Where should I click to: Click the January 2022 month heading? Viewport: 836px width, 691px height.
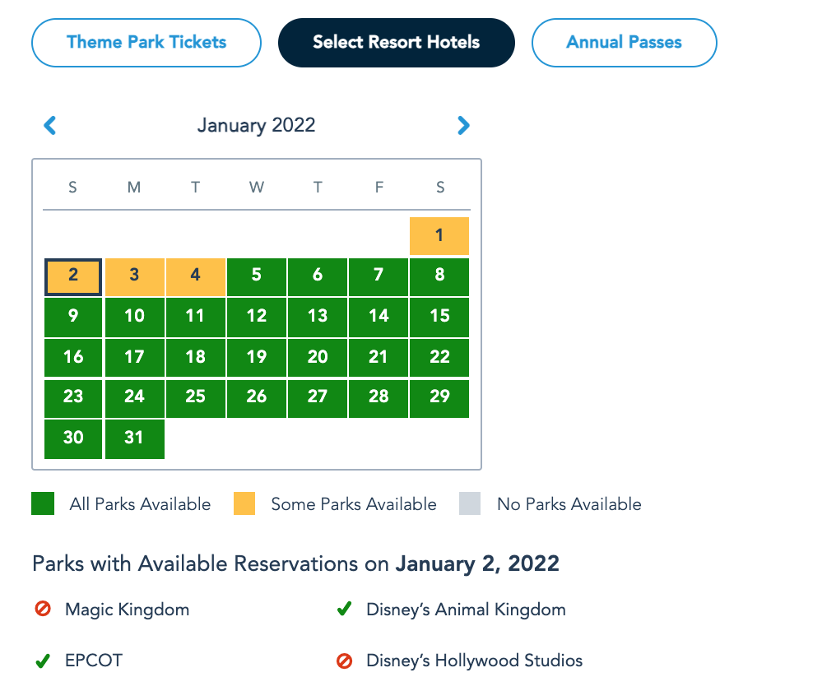[x=256, y=126]
